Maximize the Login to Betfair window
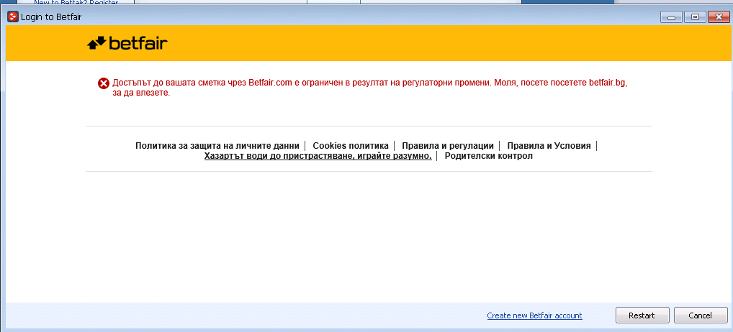Image resolution: width=733 pixels, height=332 pixels. (x=695, y=17)
